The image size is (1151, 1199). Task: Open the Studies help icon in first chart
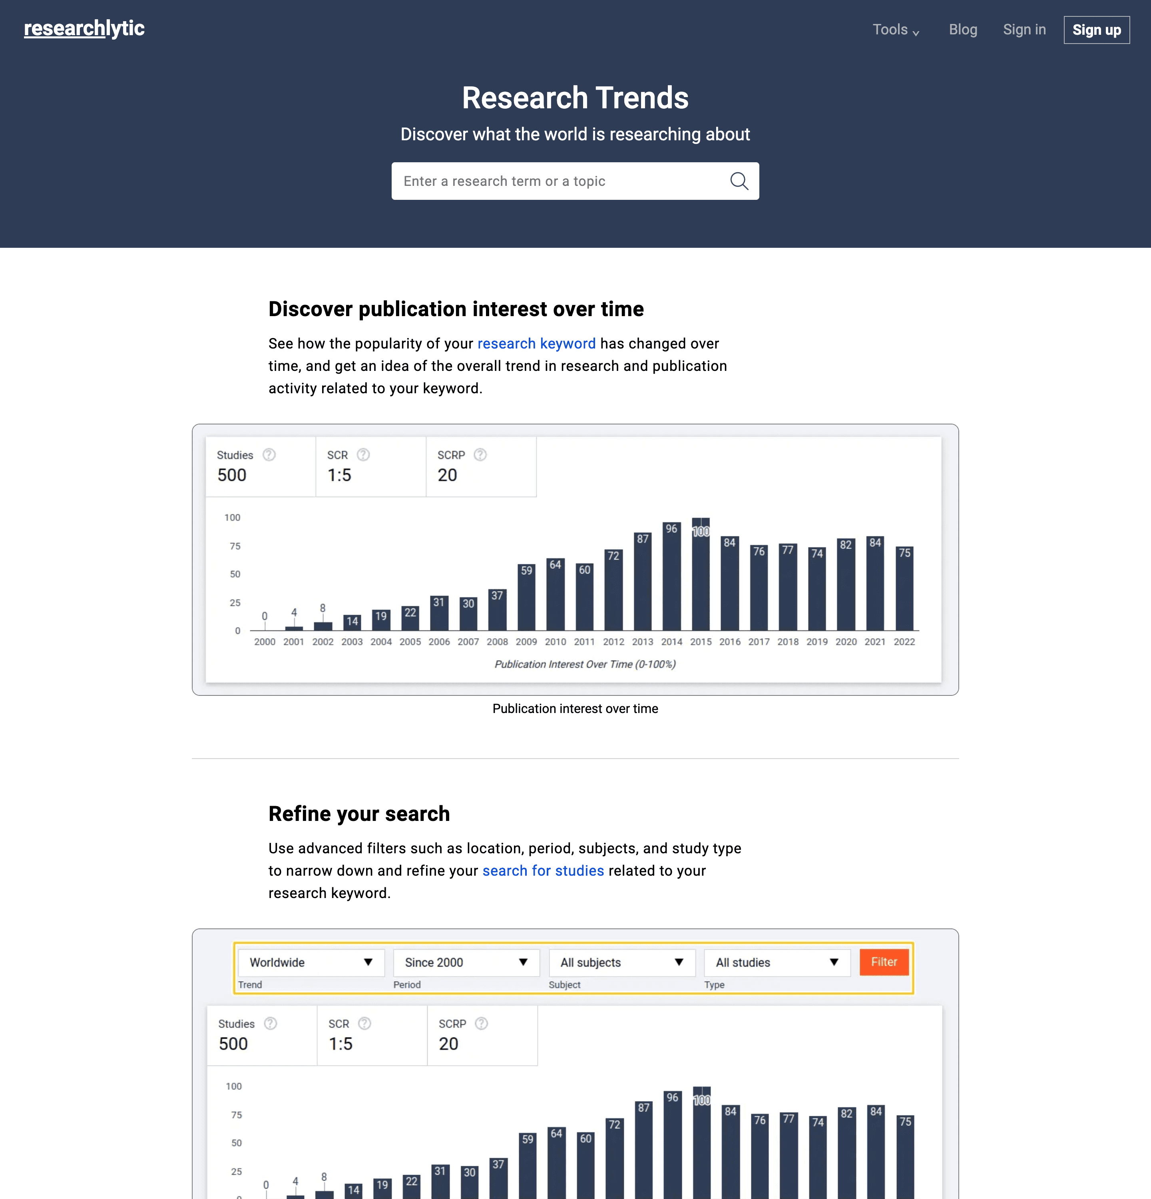click(x=269, y=454)
